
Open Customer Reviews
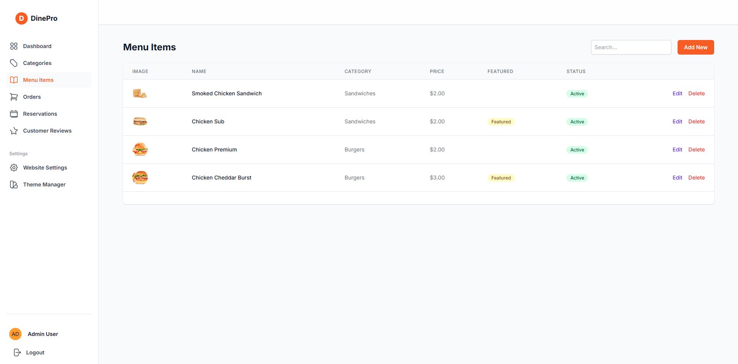pyautogui.click(x=49, y=131)
